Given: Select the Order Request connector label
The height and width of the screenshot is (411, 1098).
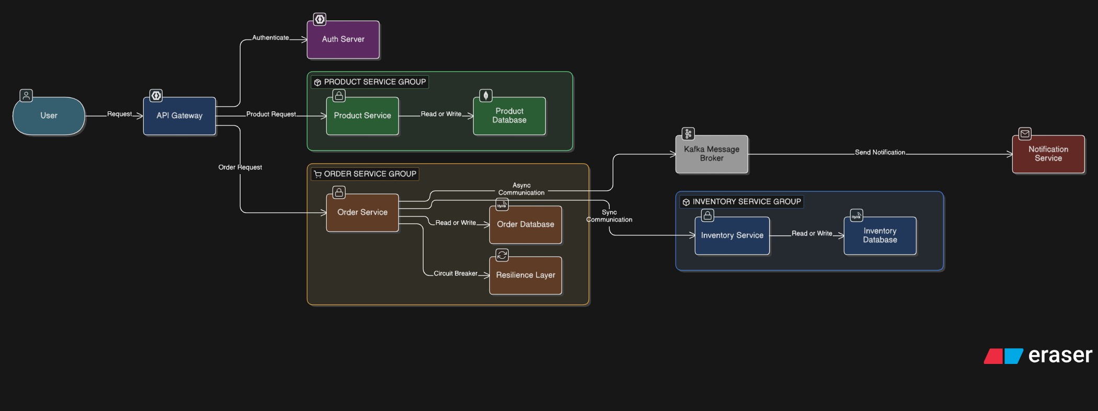Looking at the screenshot, I should tap(240, 167).
